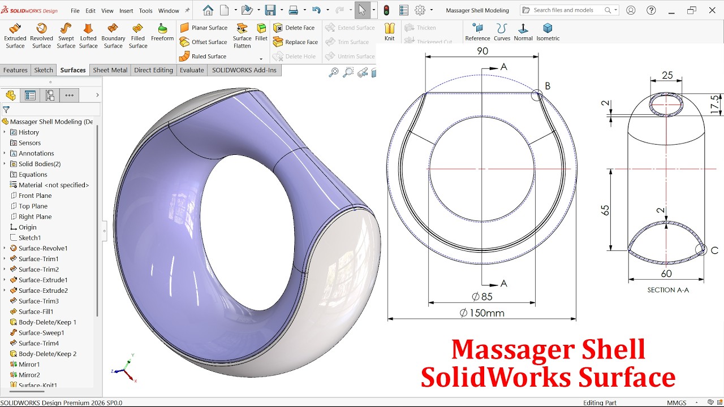
Task: Select the Boundary Surface tool
Action: pyautogui.click(x=113, y=36)
